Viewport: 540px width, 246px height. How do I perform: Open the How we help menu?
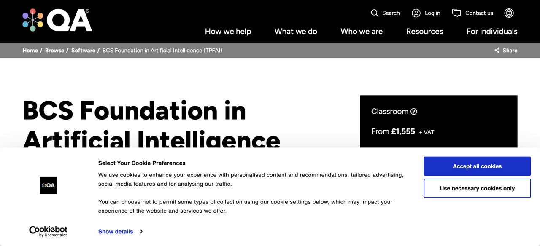[x=228, y=31]
